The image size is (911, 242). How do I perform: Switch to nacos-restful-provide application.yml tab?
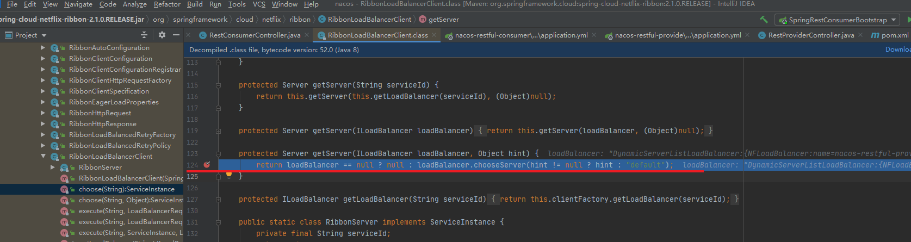[678, 35]
